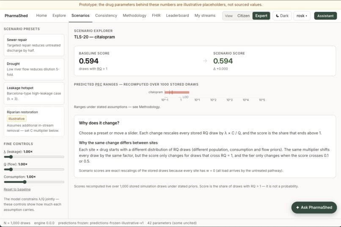Switch view to Expert mode
Screen dimensions: 341x227
point(261,16)
